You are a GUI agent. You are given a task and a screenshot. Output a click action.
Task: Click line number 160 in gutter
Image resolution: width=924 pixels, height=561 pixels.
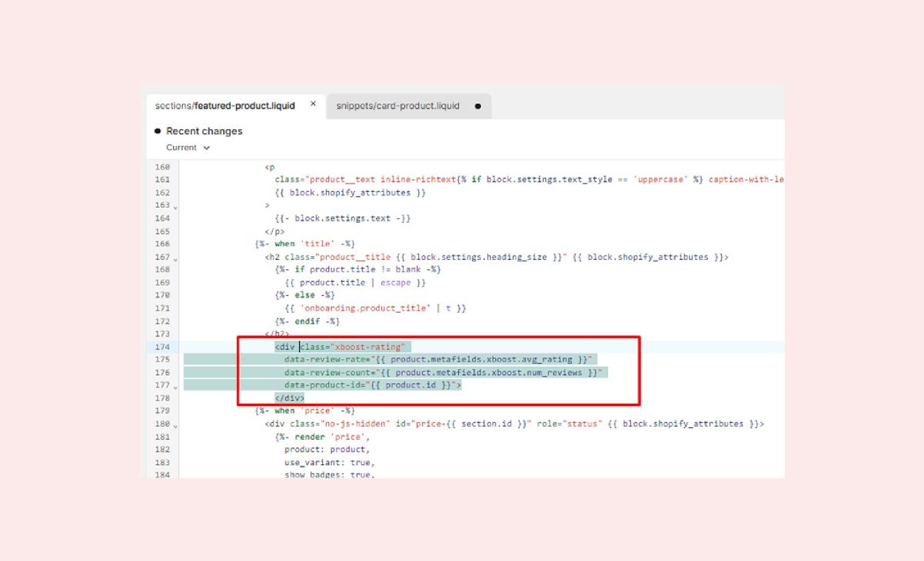[162, 167]
